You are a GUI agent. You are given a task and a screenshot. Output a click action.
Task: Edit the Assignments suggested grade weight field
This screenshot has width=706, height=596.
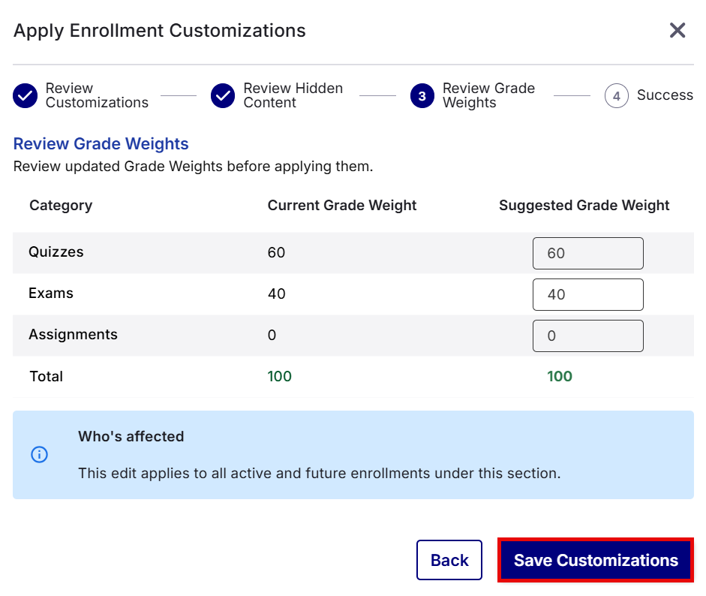[587, 336]
